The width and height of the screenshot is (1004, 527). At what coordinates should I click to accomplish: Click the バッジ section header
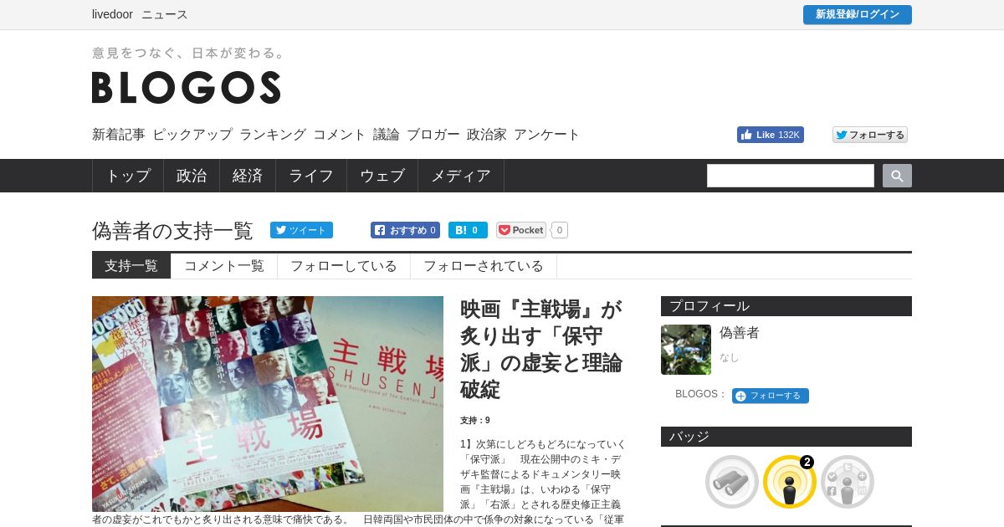pyautogui.click(x=786, y=437)
